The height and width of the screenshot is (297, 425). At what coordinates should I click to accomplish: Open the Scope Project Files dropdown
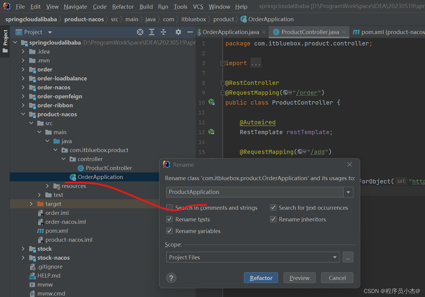coord(253,257)
